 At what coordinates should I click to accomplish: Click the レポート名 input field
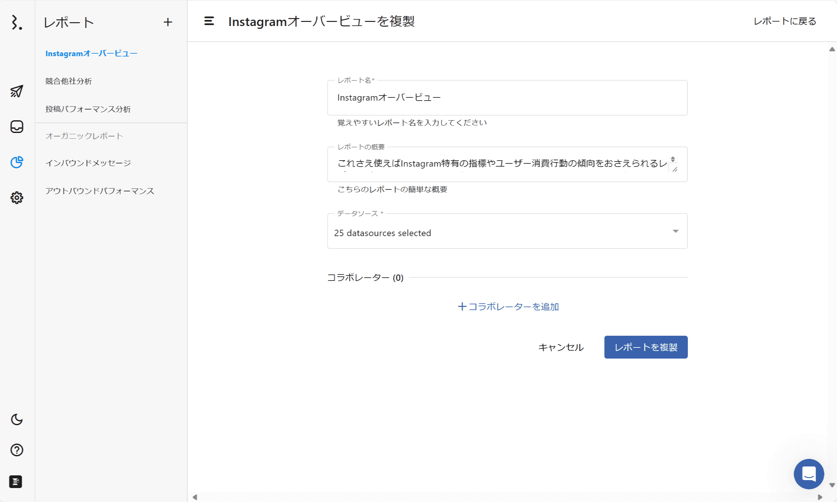point(507,98)
